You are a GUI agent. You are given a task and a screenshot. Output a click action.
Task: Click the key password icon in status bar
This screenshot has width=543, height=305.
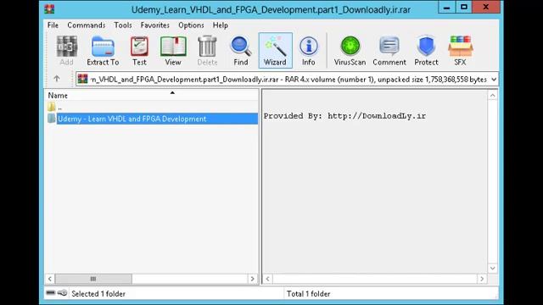(62, 293)
